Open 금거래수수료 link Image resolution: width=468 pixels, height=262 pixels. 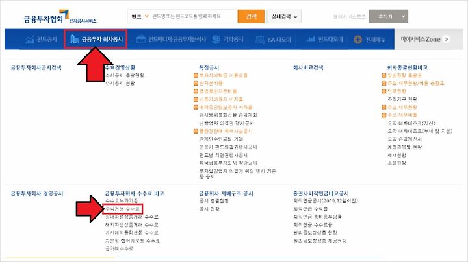tap(119, 248)
